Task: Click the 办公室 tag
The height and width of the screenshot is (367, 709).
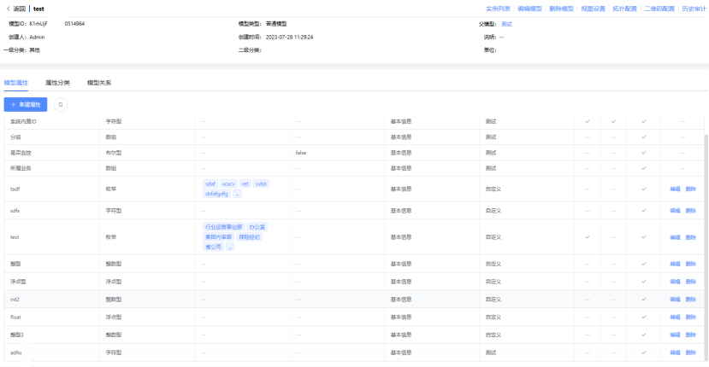Action: 257,227
